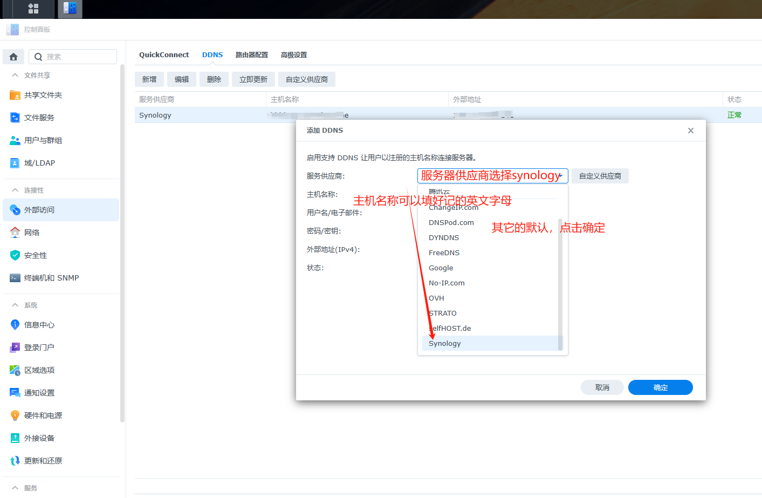
Task: Open the Shared Folder (共享文件夹) icon
Action: [15, 95]
